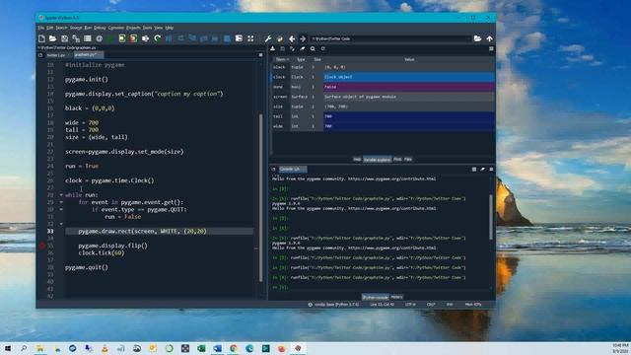Open the IPython console options menu

tap(491, 169)
